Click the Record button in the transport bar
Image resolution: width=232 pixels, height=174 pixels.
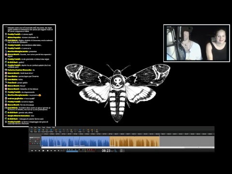[x=48, y=151]
